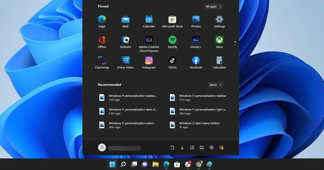Open Search from the taskbar

123,164
